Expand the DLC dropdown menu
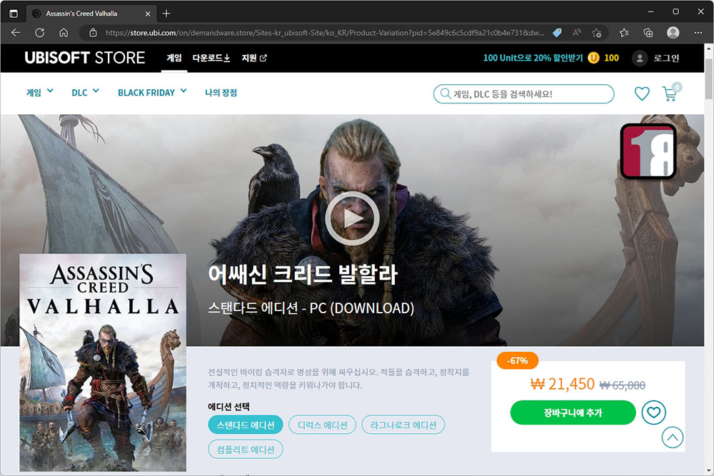 point(85,92)
